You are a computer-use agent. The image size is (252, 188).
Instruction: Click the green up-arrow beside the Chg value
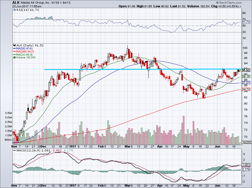coord(240,6)
